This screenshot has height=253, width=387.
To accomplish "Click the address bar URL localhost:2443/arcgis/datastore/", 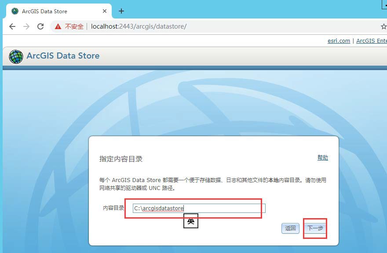I will (139, 26).
